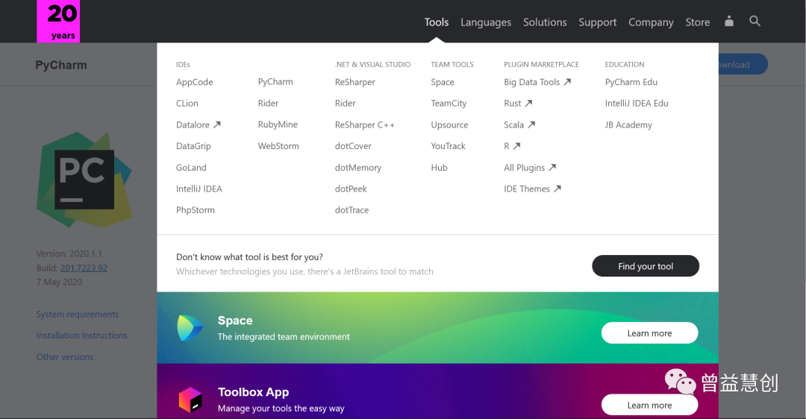Select PyCharm in the IDEs column
The height and width of the screenshot is (419, 806).
275,82
